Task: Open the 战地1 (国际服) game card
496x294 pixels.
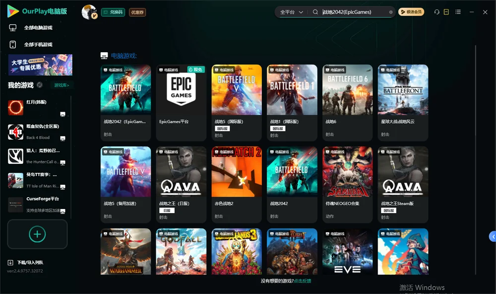Action: 292,103
